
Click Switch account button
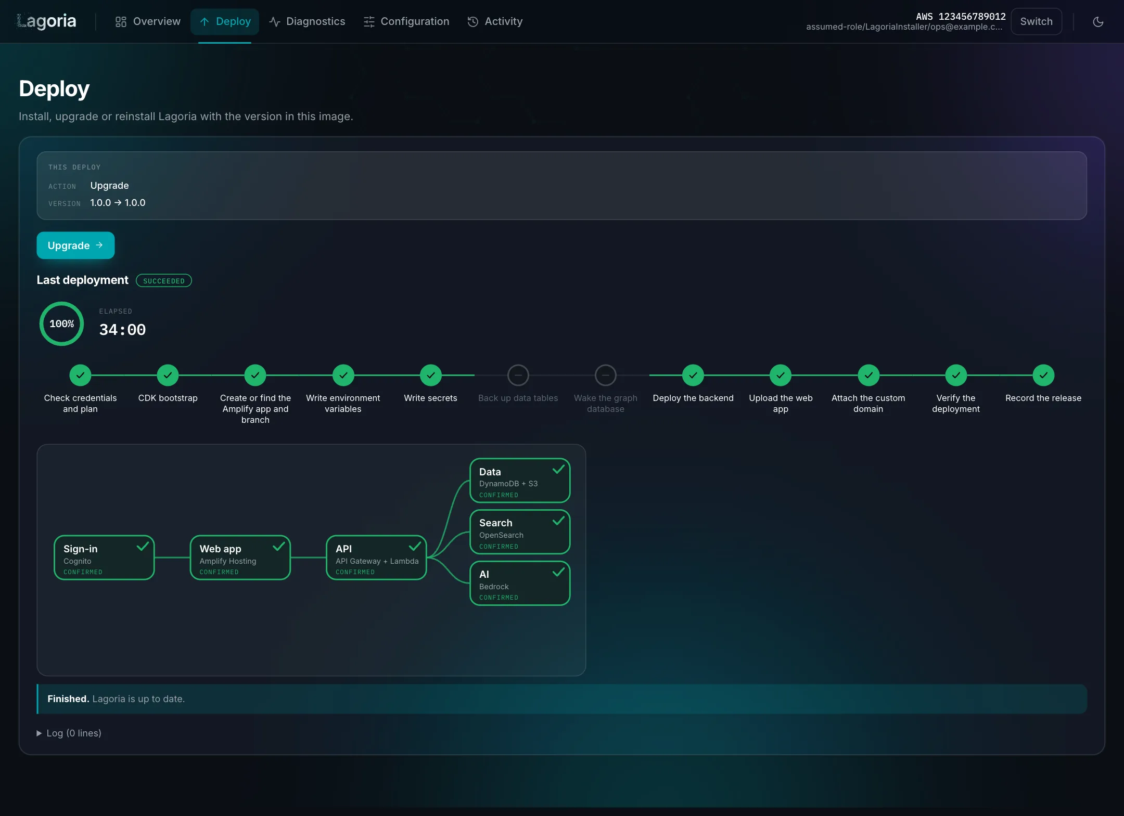click(x=1036, y=21)
